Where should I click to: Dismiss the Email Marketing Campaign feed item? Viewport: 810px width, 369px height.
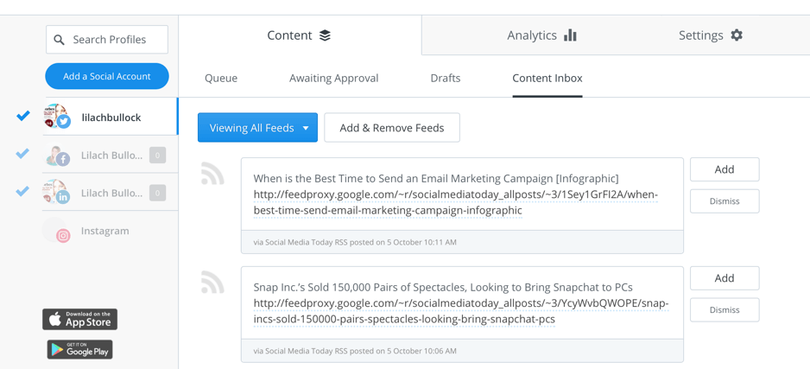[724, 201]
